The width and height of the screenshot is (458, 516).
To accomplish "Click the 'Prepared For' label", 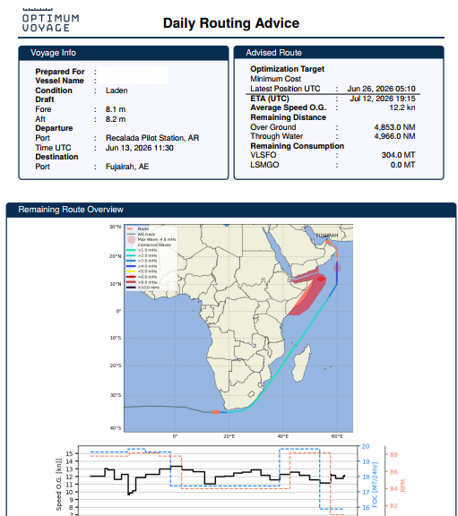I will pyautogui.click(x=60, y=72).
